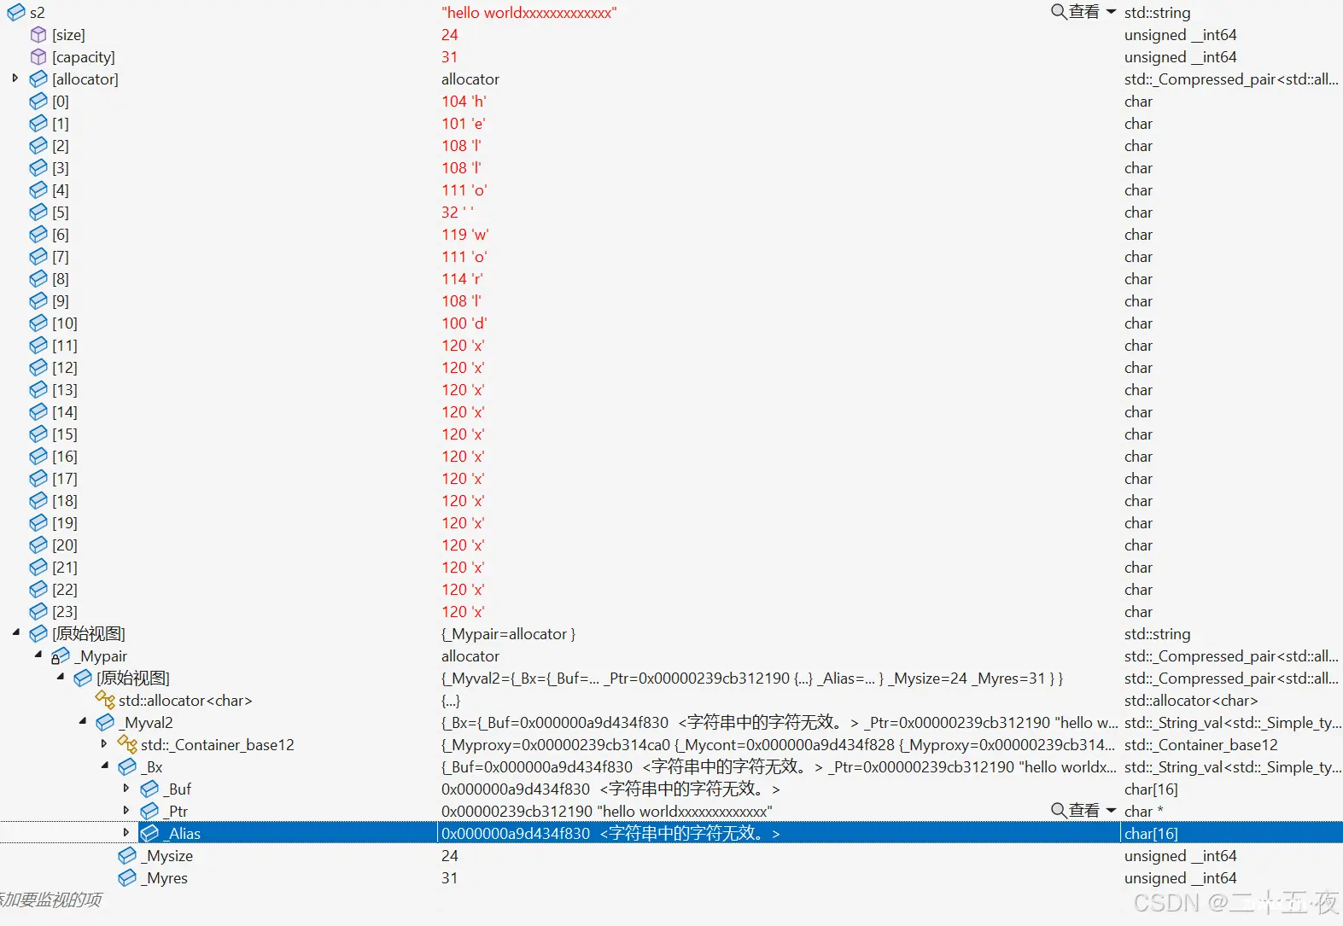This screenshot has width=1343, height=926.
Task: Click the icon of element [20]
Action: [38, 545]
